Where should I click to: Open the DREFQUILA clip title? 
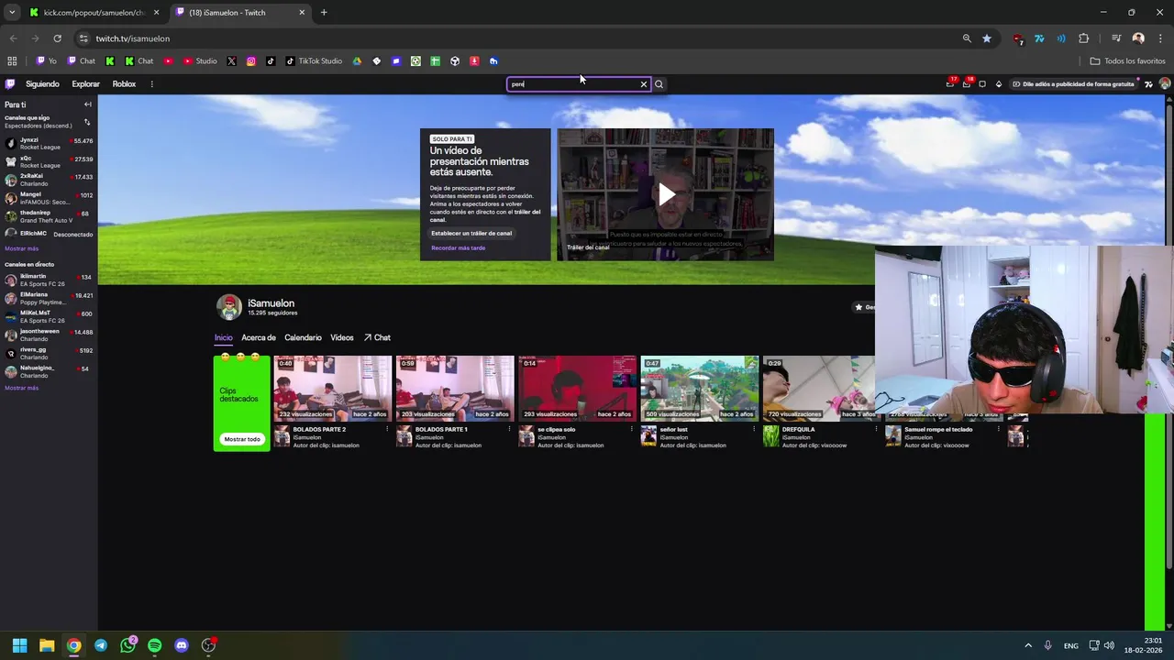click(799, 429)
